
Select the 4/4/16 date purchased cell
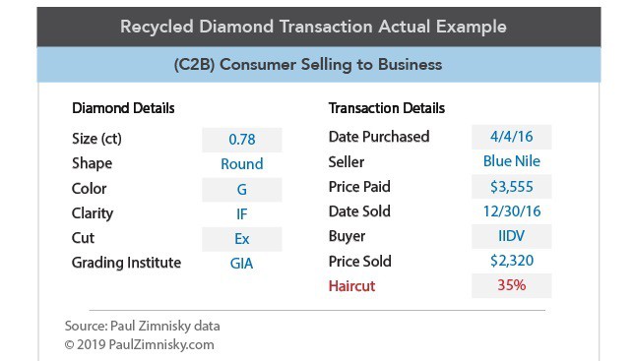pos(512,137)
